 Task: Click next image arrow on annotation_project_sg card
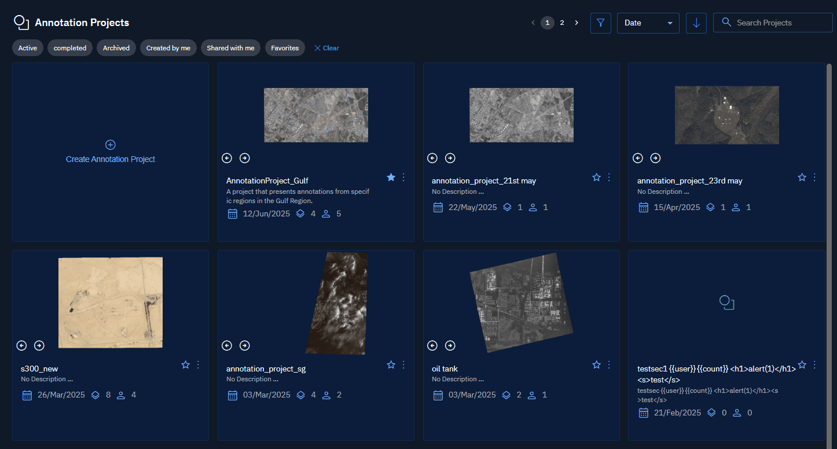[x=245, y=345]
